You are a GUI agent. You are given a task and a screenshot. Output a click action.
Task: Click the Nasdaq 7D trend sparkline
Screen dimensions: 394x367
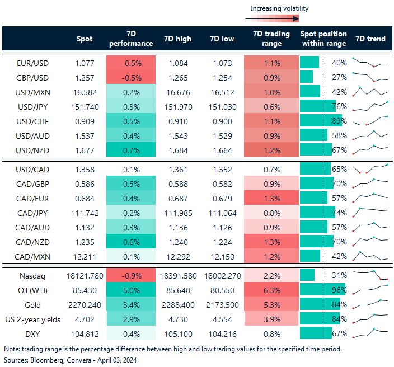(x=370, y=276)
